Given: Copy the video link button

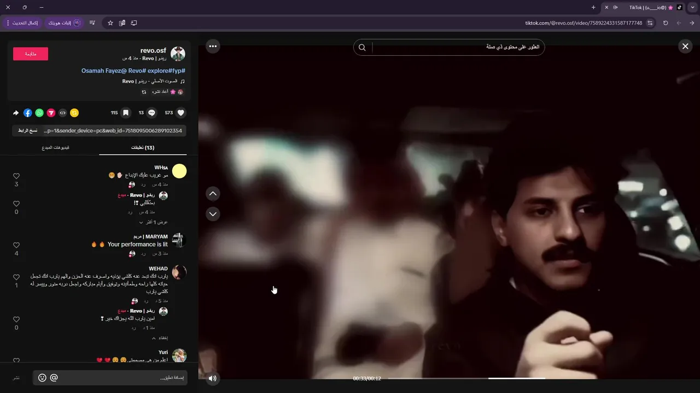Looking at the screenshot, I should (27, 130).
